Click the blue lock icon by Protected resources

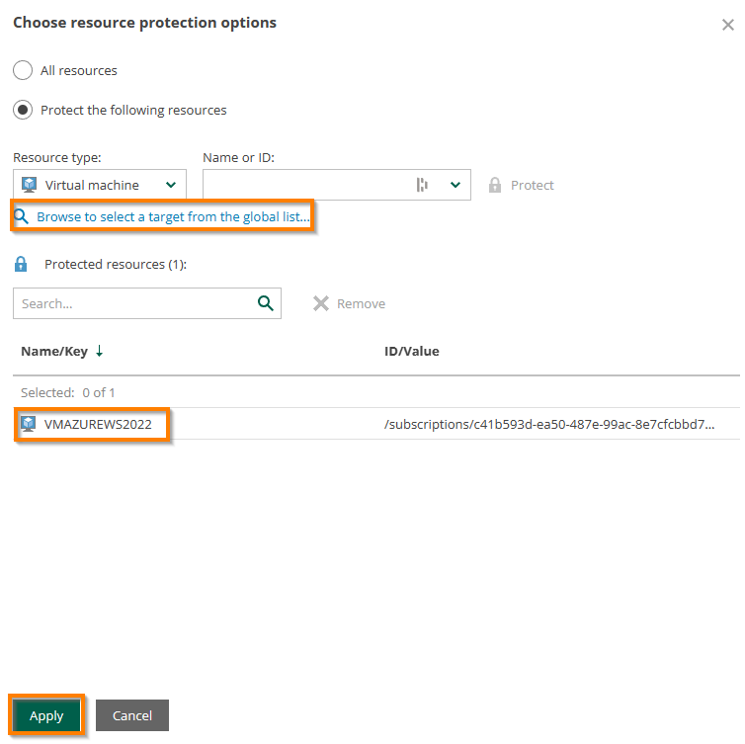point(22,265)
